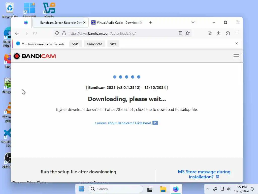Select the Oracle VirtualBox desktop shortcut
Screen dimensions: 258x194
click(x=49, y=10)
